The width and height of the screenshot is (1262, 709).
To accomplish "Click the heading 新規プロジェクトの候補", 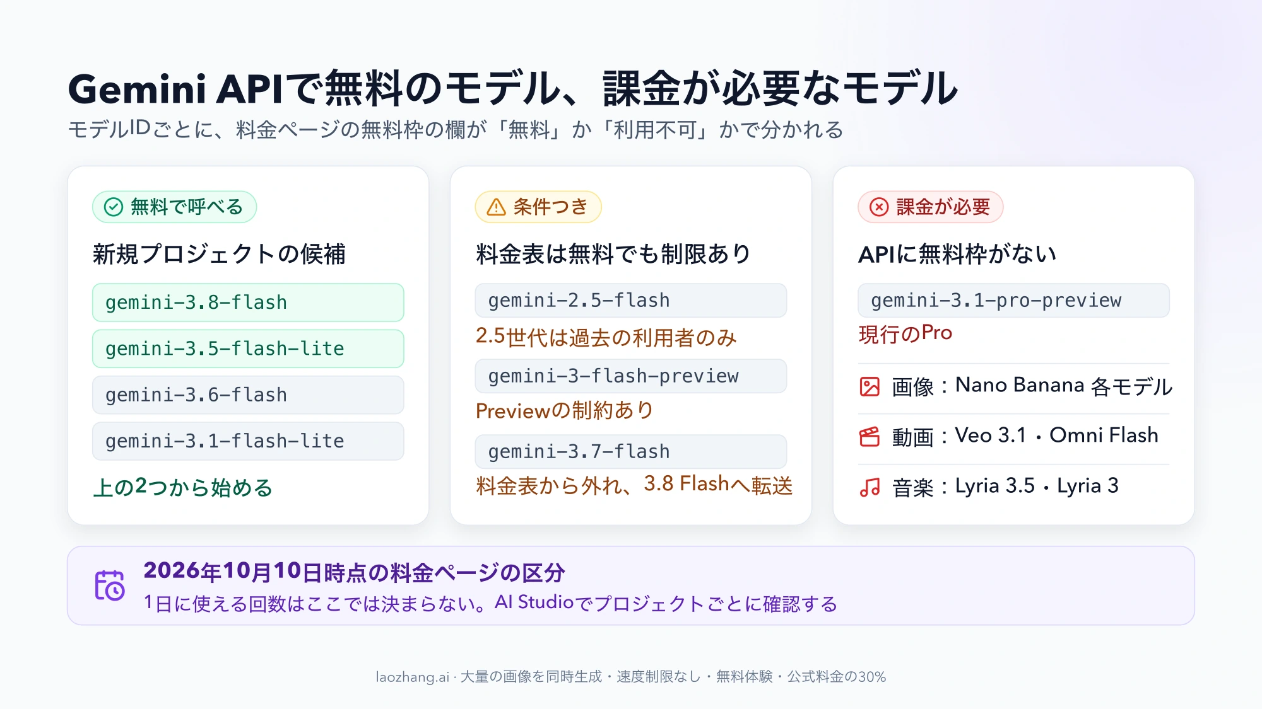I will (219, 254).
